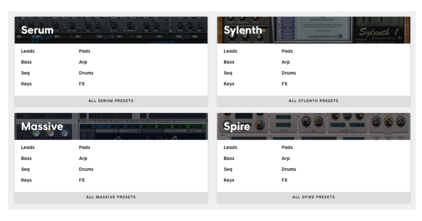
Task: Open Pads presets under Massive
Action: tap(84, 147)
